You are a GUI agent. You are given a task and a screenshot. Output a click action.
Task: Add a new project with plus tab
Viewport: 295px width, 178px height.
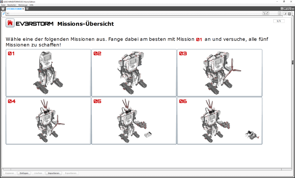(x=27, y=9)
